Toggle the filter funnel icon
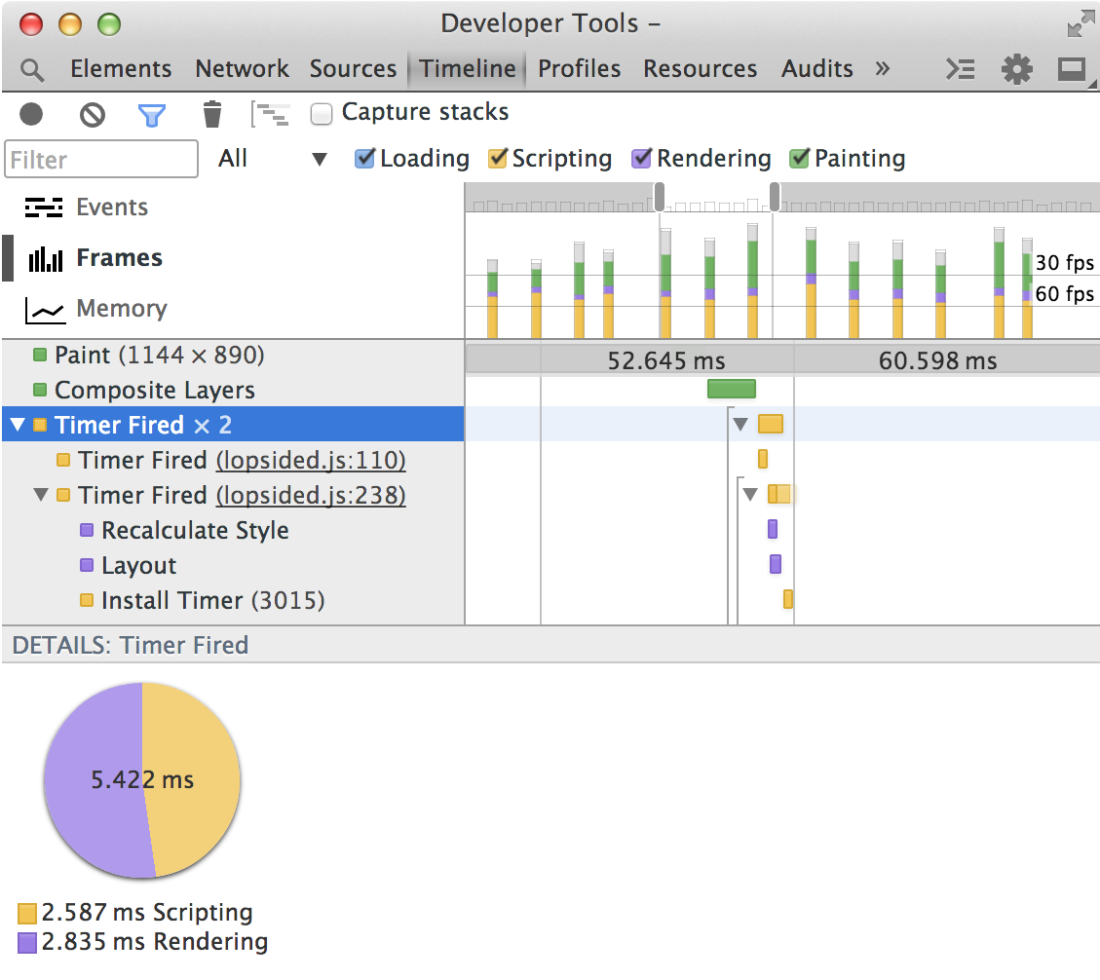 click(x=151, y=115)
